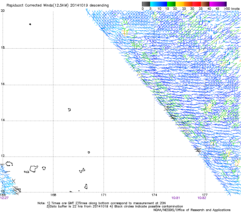The image size is (241, 212).
Task: Click the longitude label '174'
Action: (154, 195)
